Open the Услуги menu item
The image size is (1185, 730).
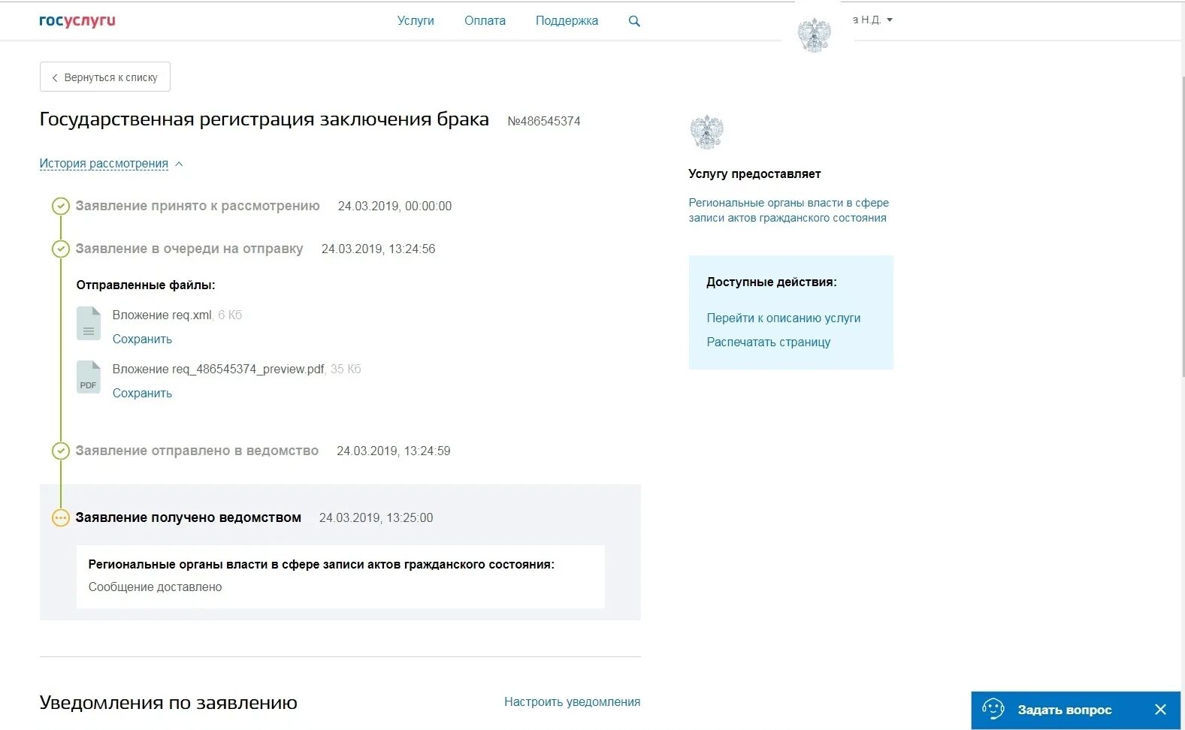[x=416, y=21]
